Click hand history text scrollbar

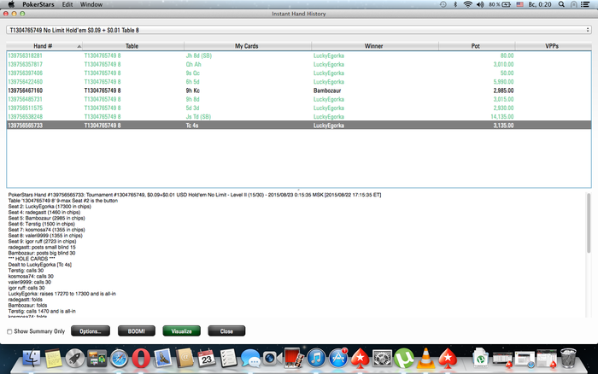[589, 223]
